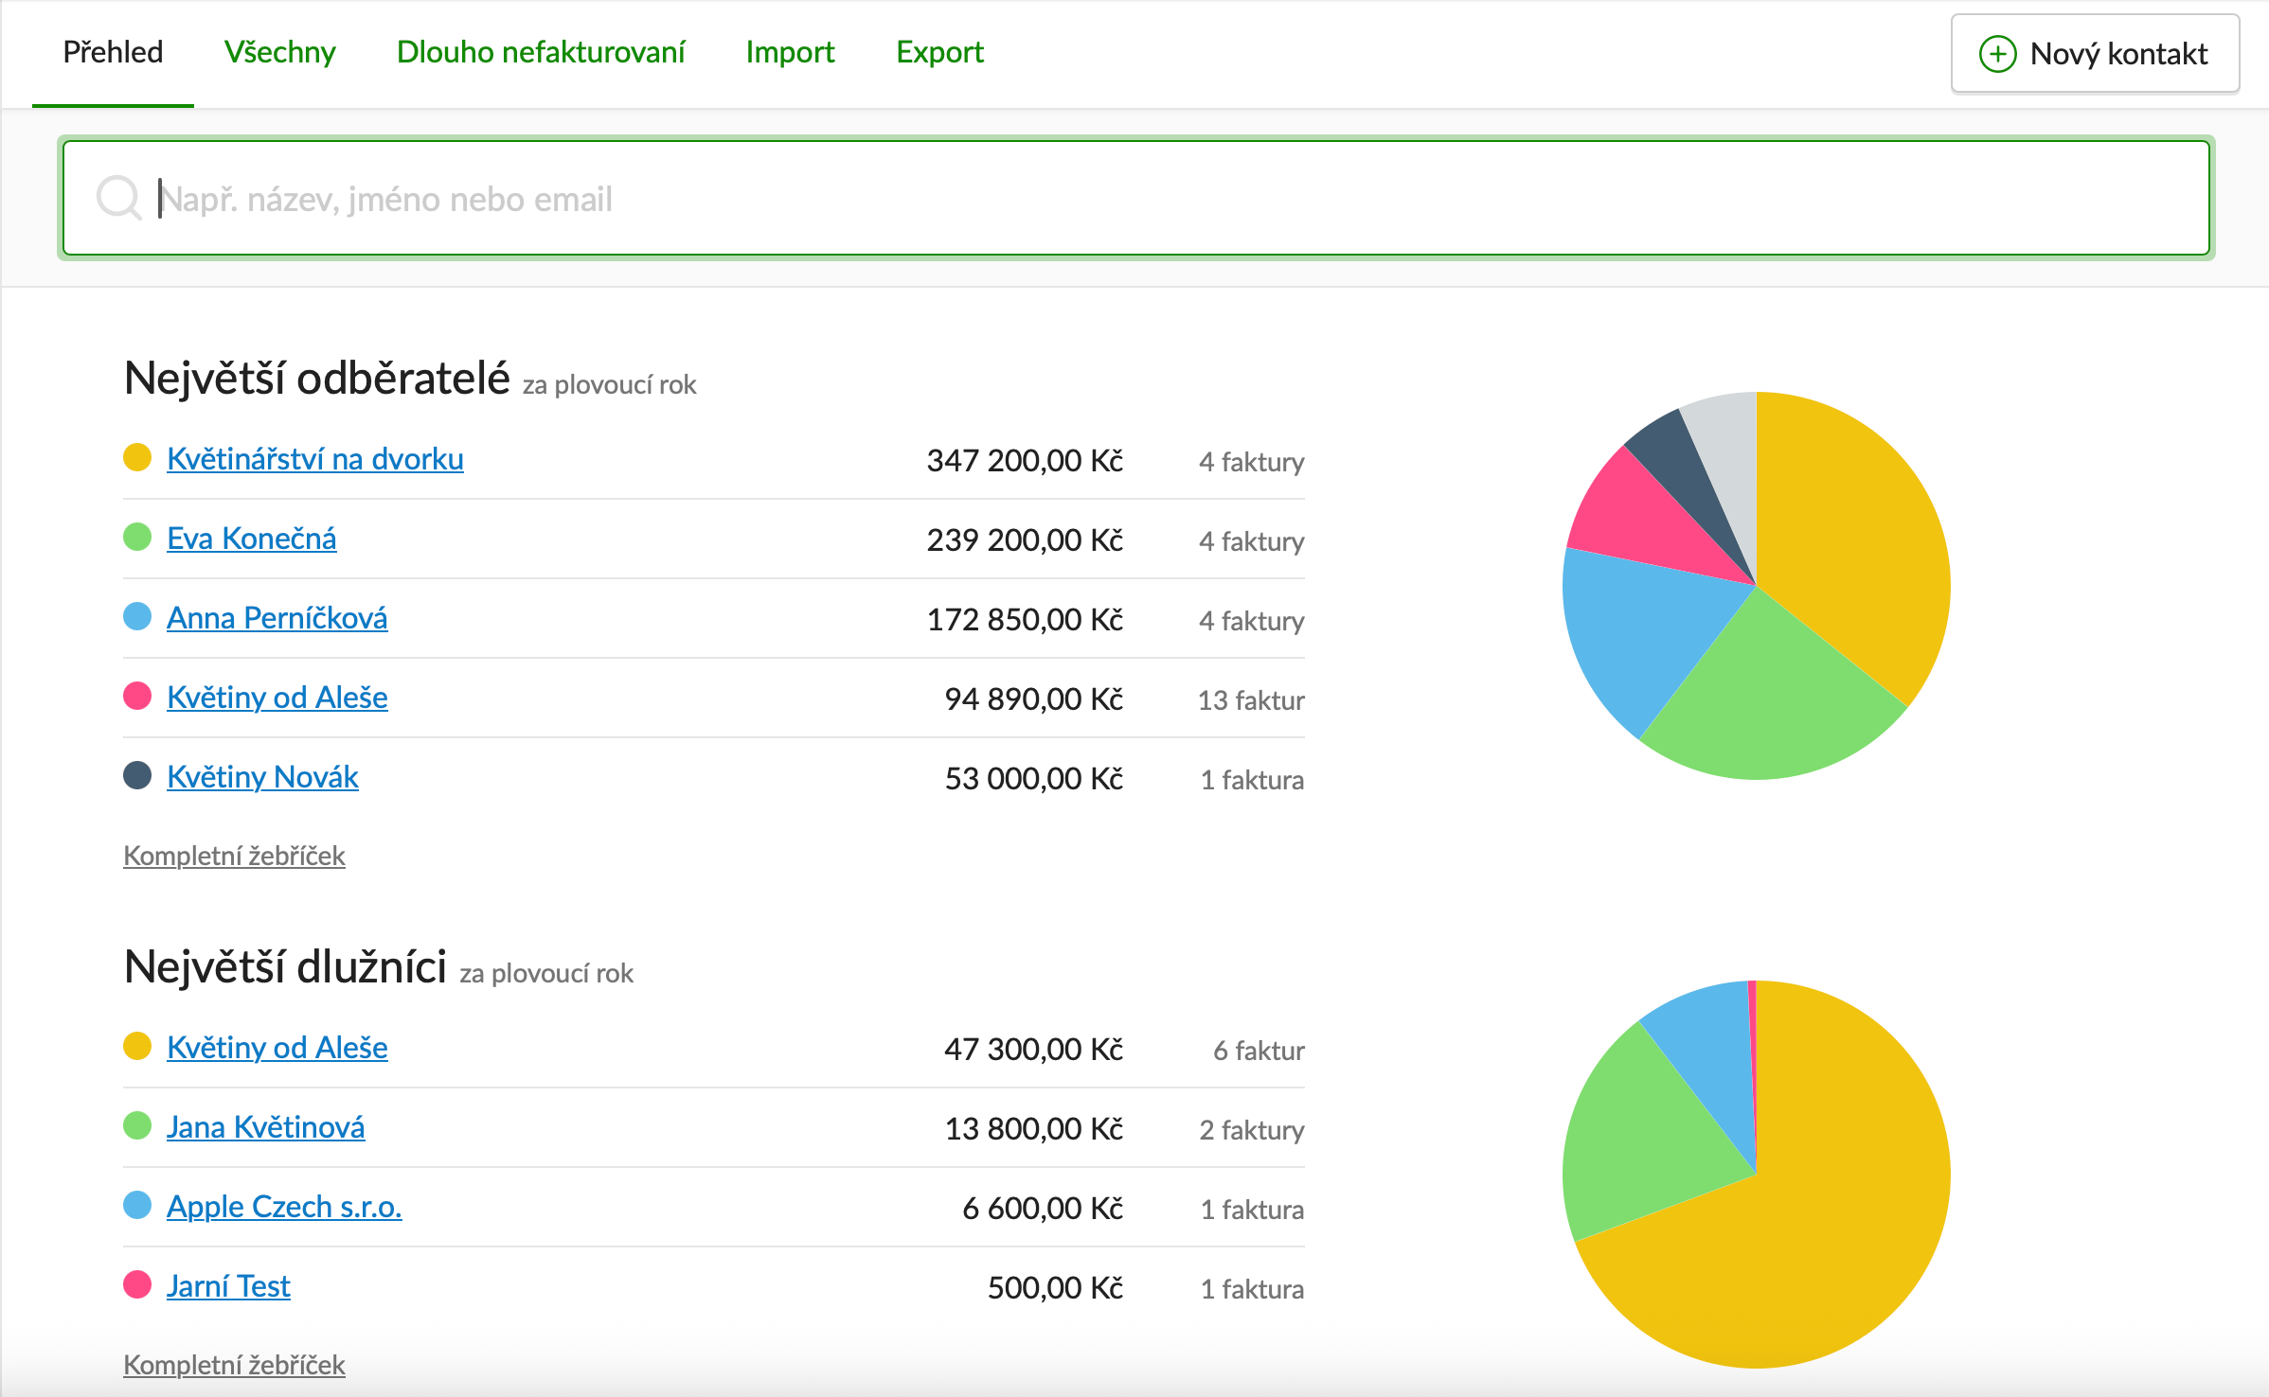Go to the Export tab
This screenshot has width=2269, height=1397.
(x=940, y=52)
